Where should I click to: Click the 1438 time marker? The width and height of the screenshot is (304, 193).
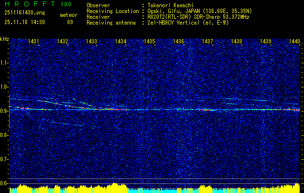tap(236, 41)
